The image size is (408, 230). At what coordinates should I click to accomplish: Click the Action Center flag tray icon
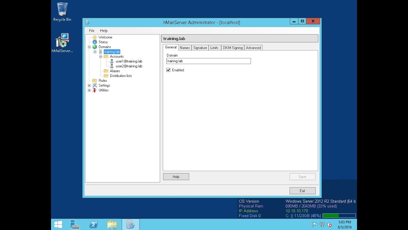tap(315, 225)
